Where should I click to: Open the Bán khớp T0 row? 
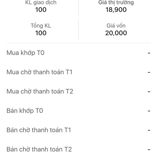25,111
